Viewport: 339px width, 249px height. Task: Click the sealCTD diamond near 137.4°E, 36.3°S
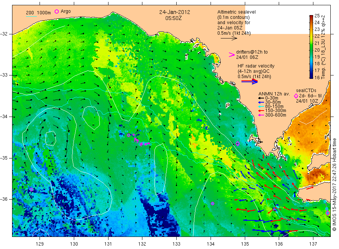pos(328,213)
